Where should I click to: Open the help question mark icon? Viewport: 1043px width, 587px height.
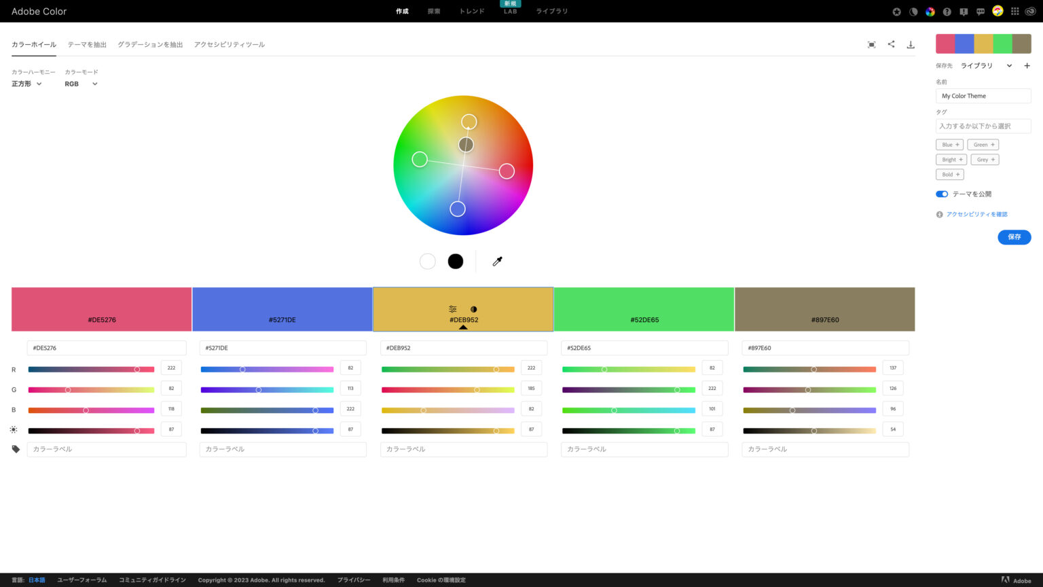[947, 12]
